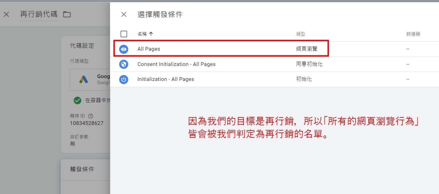Click the 初始化 type cell

coord(304,79)
